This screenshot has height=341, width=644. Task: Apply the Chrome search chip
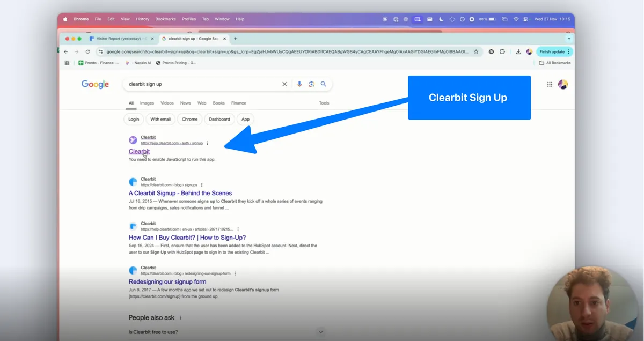(x=189, y=119)
